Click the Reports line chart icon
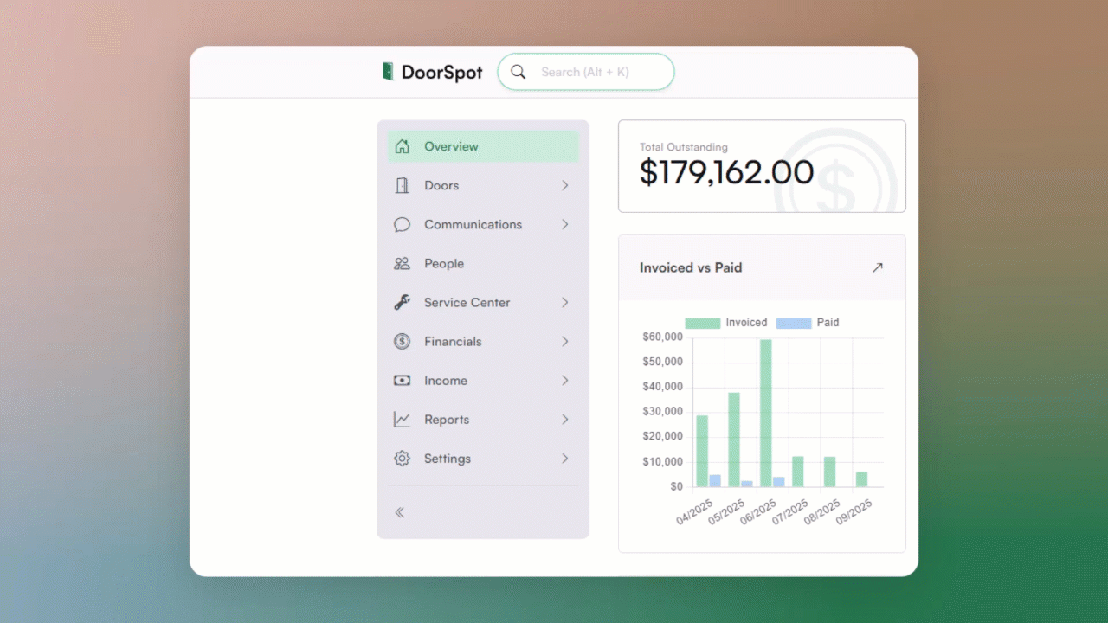The width and height of the screenshot is (1108, 623). [x=402, y=419]
